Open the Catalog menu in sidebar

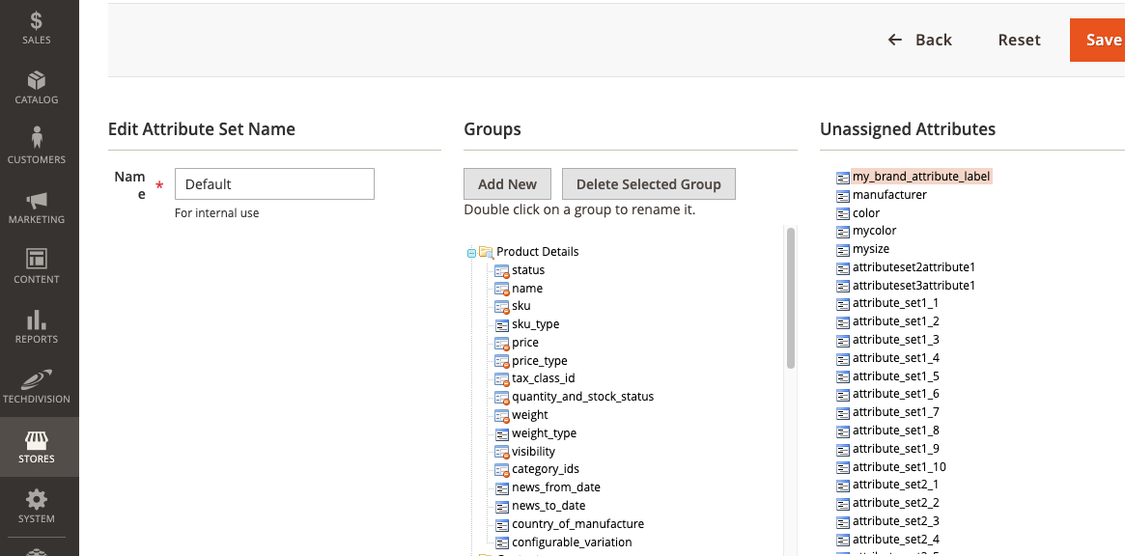36,88
